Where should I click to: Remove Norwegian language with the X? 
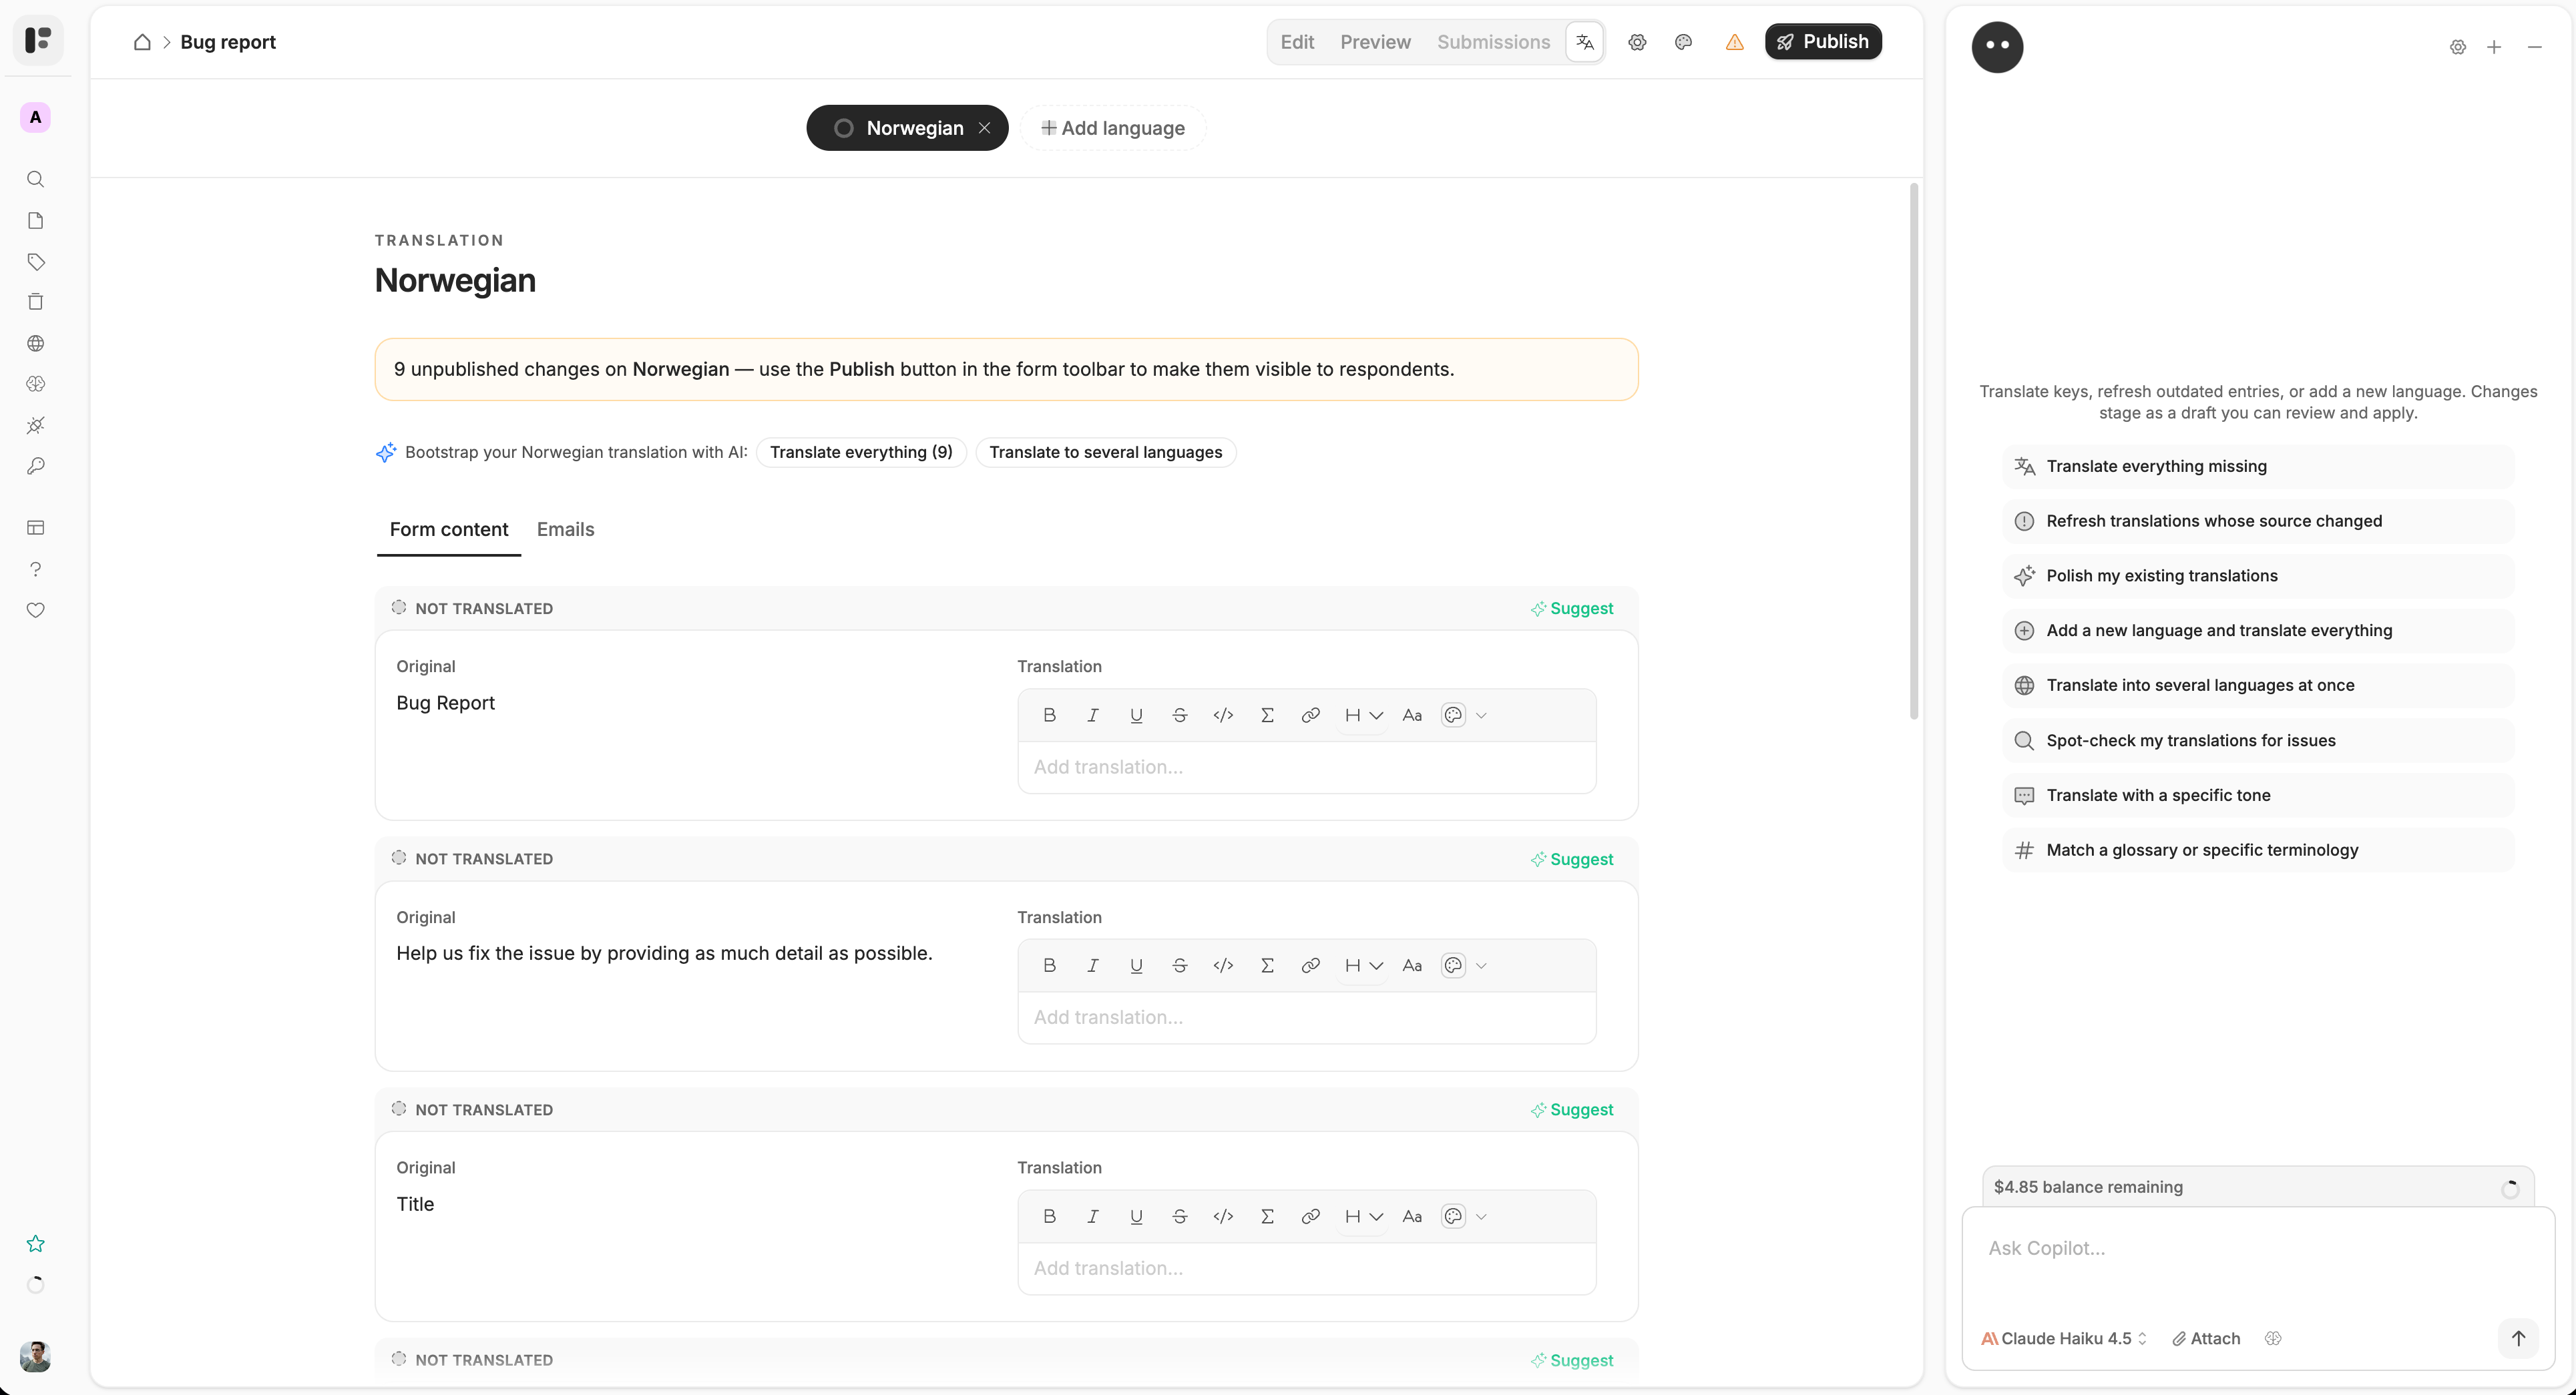(985, 128)
